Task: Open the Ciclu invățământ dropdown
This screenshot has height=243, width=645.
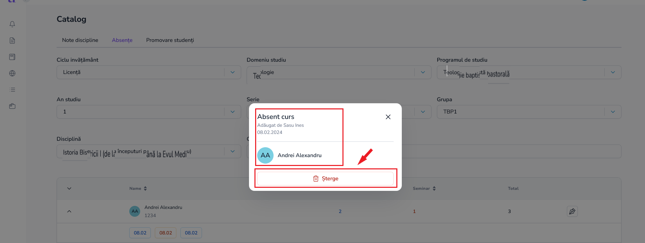Action: click(149, 72)
